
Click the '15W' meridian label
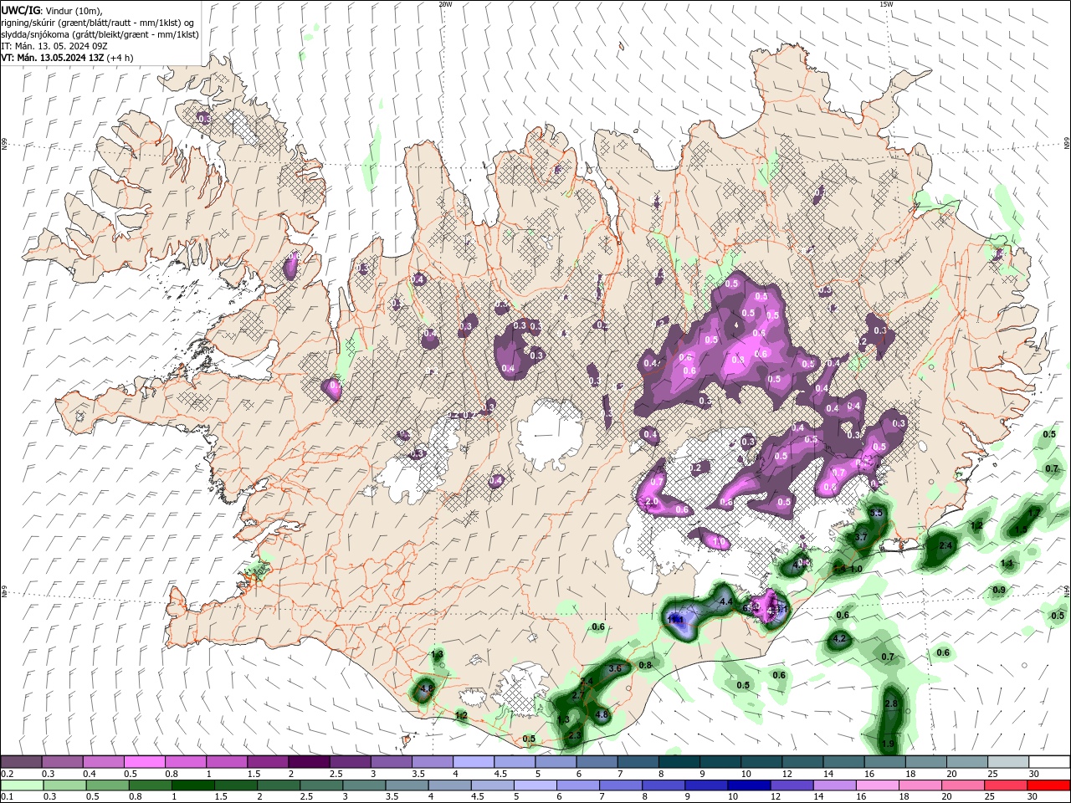(x=886, y=4)
